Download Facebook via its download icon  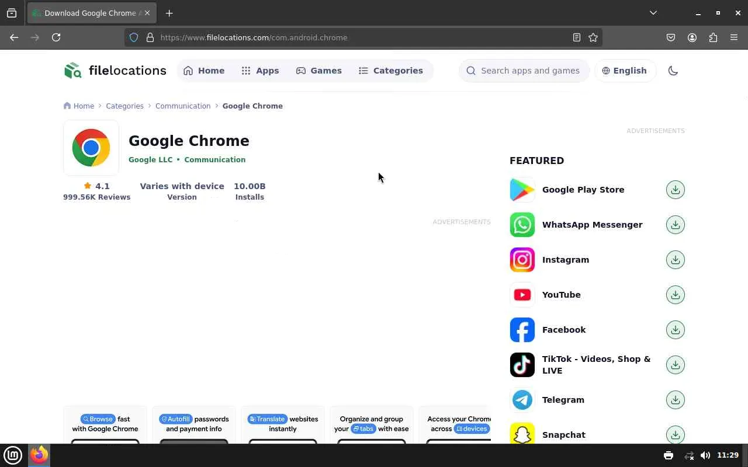(x=676, y=330)
